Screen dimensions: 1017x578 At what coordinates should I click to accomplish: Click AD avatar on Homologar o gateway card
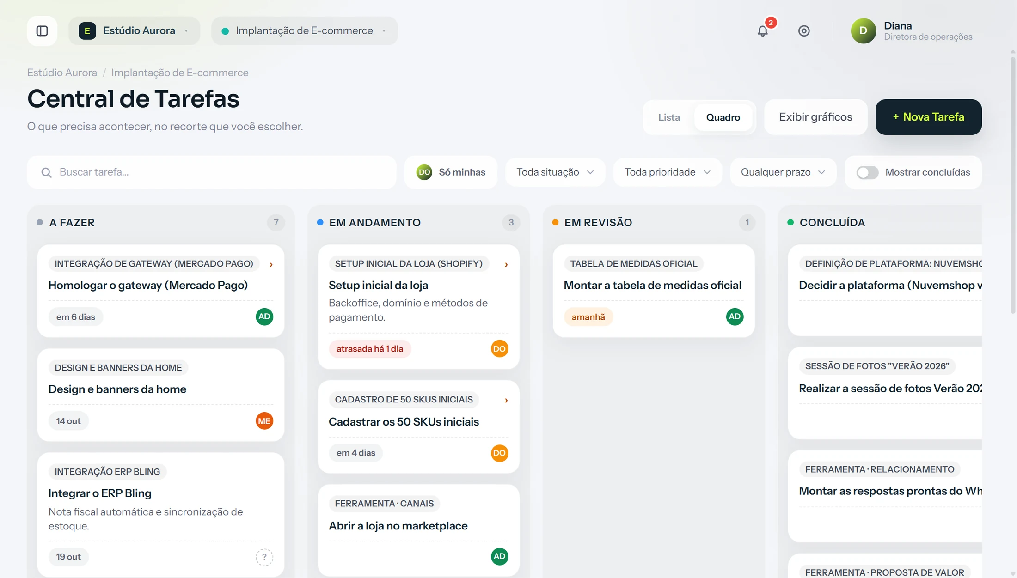coord(264,316)
